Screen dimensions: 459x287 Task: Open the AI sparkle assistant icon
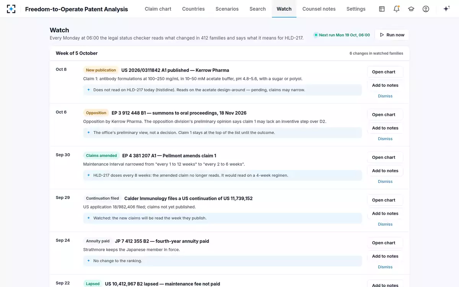446,9
